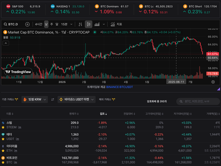Viewport: 221px width, 166px height.
Task: Click the info icon beside 기준 거래소
Action: pos(17,99)
